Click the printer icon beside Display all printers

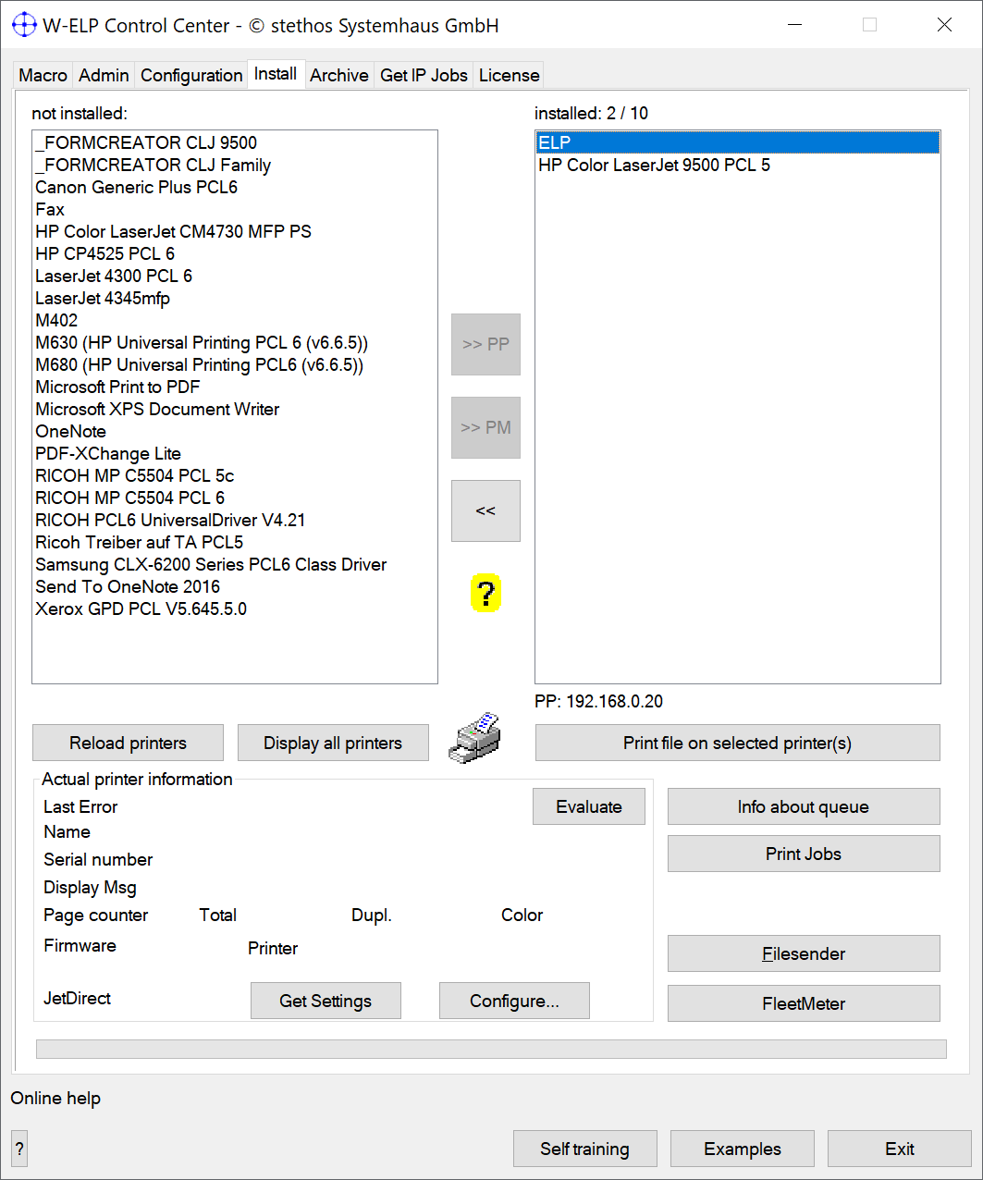pyautogui.click(x=474, y=738)
